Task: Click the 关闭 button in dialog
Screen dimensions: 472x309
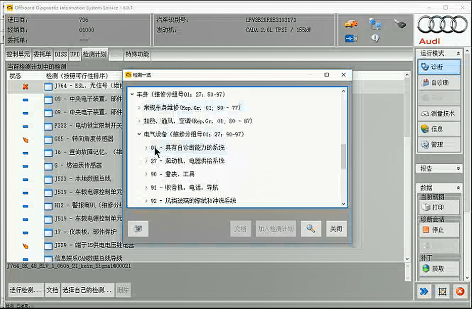Action: coord(336,229)
